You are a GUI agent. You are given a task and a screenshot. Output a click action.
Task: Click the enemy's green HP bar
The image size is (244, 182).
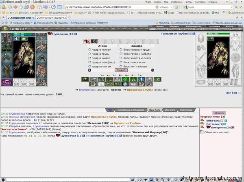click(218, 34)
